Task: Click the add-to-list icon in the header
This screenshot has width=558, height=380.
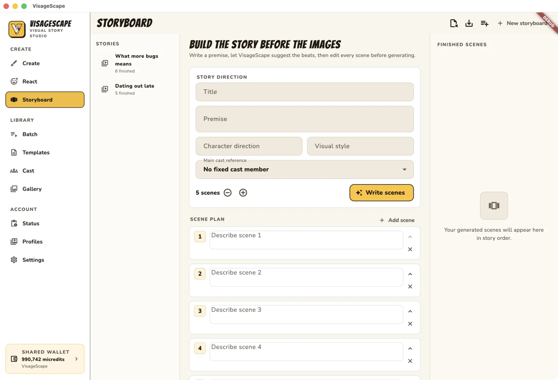Action: pyautogui.click(x=484, y=23)
